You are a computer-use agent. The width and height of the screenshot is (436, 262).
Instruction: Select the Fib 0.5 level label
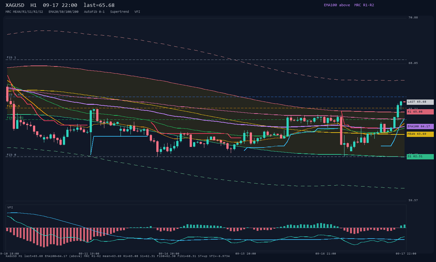tap(13, 106)
